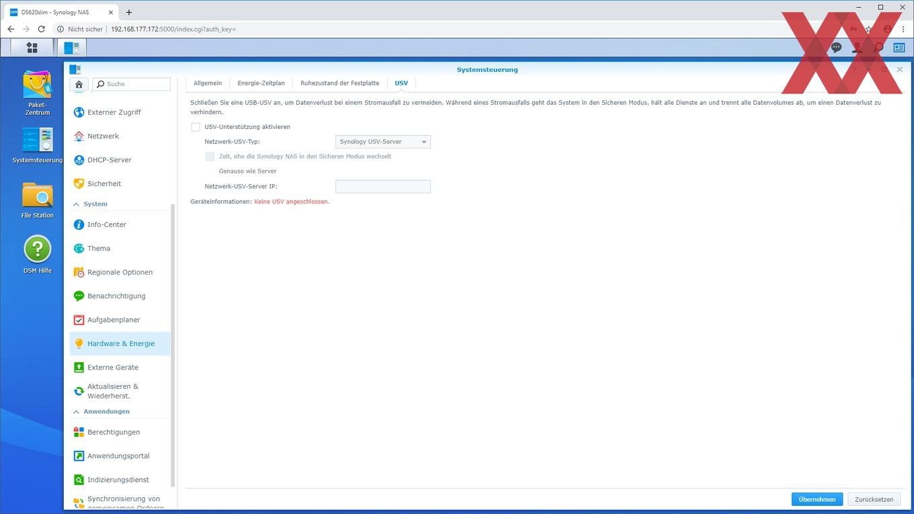Select the USV tab

(401, 83)
